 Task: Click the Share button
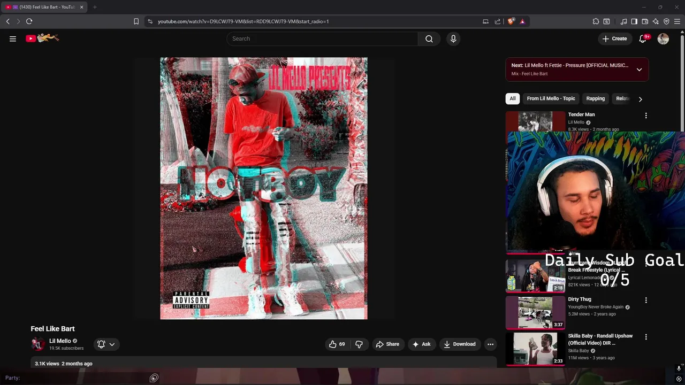tap(387, 344)
